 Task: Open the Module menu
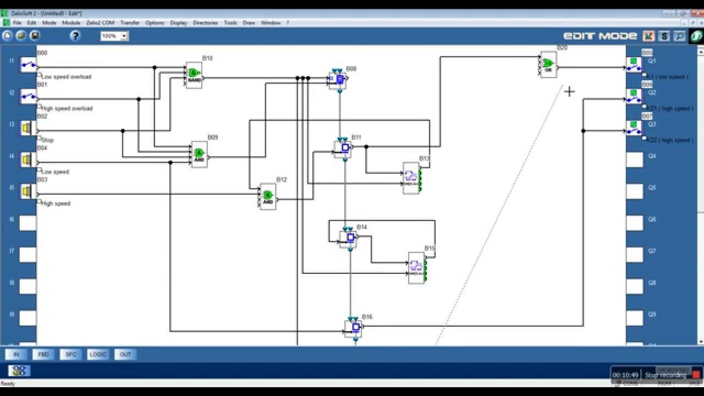71,23
